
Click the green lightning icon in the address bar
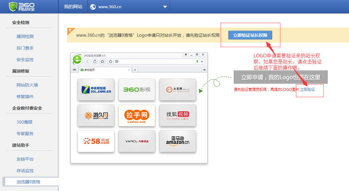pyautogui.click(x=197, y=61)
